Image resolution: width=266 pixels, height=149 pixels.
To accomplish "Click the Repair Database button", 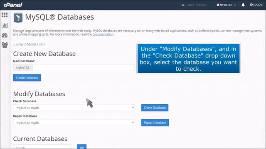I will point(155,123).
